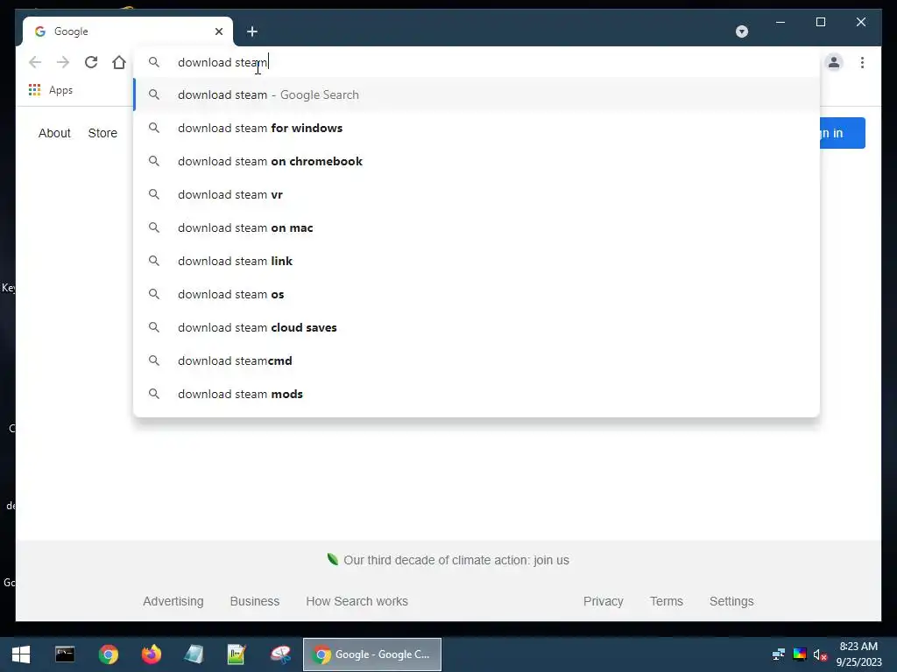897x672 pixels.
Task: Open a new tab with plus button
Action: (x=252, y=31)
